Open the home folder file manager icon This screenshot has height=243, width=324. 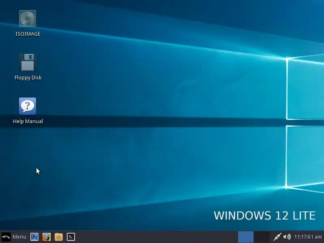pyautogui.click(x=59, y=237)
